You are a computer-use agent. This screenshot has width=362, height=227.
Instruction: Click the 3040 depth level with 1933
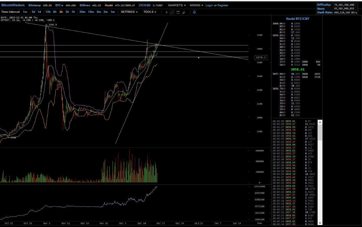pyautogui.click(x=311, y=74)
